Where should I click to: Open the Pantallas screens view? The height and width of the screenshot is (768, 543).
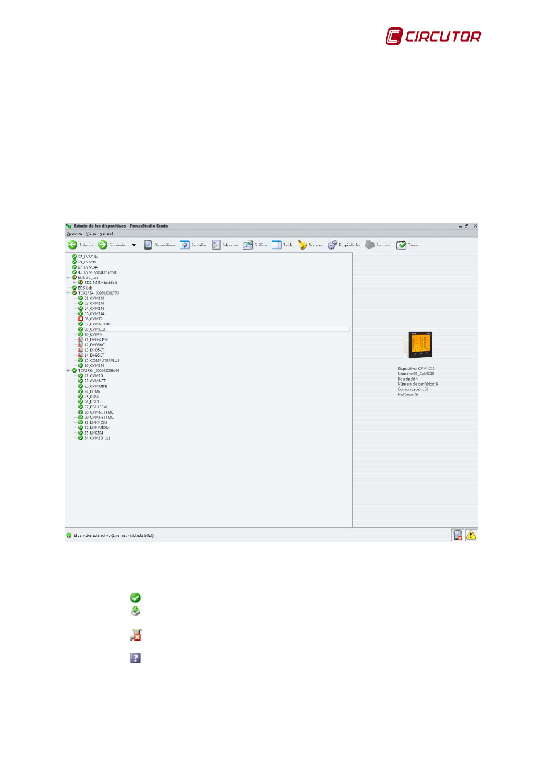click(193, 245)
